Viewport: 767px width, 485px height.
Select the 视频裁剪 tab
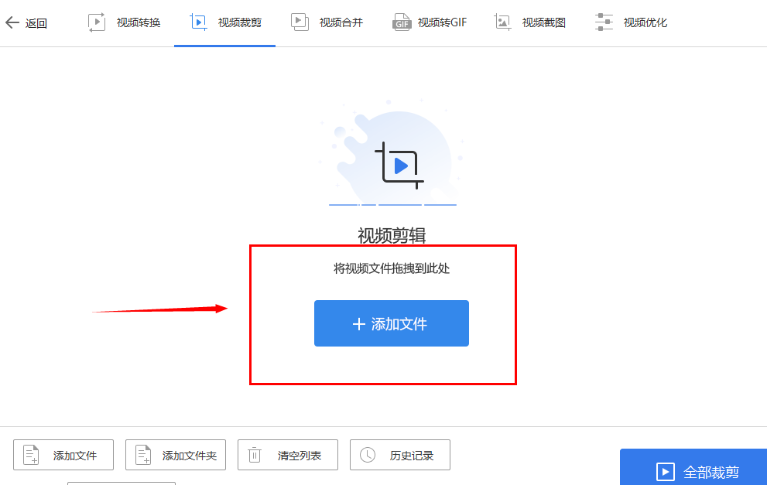224,22
